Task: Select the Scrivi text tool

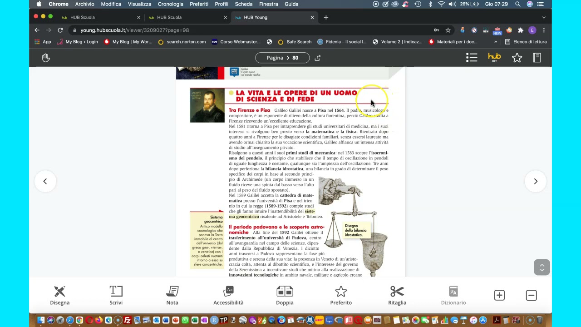Action: point(116,296)
